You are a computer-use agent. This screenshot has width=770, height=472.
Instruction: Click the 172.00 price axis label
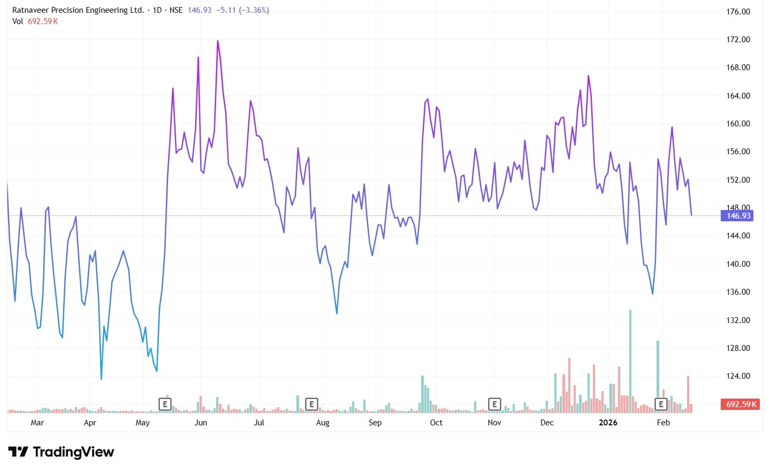tap(738, 40)
